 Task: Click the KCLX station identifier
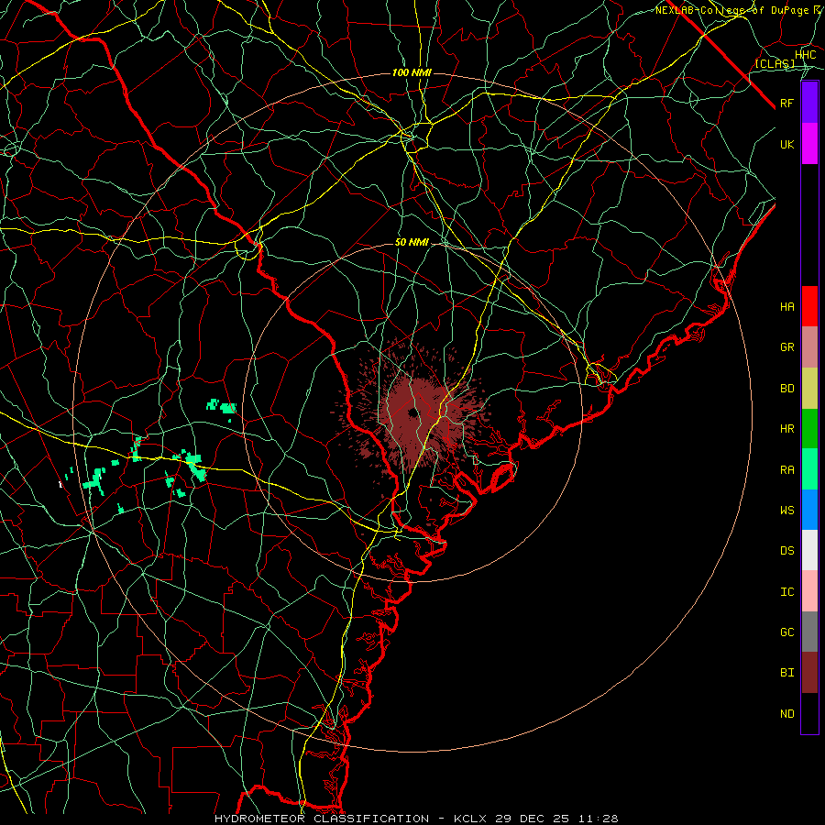coord(469,819)
